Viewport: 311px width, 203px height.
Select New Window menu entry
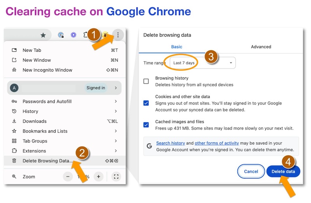[65, 60]
